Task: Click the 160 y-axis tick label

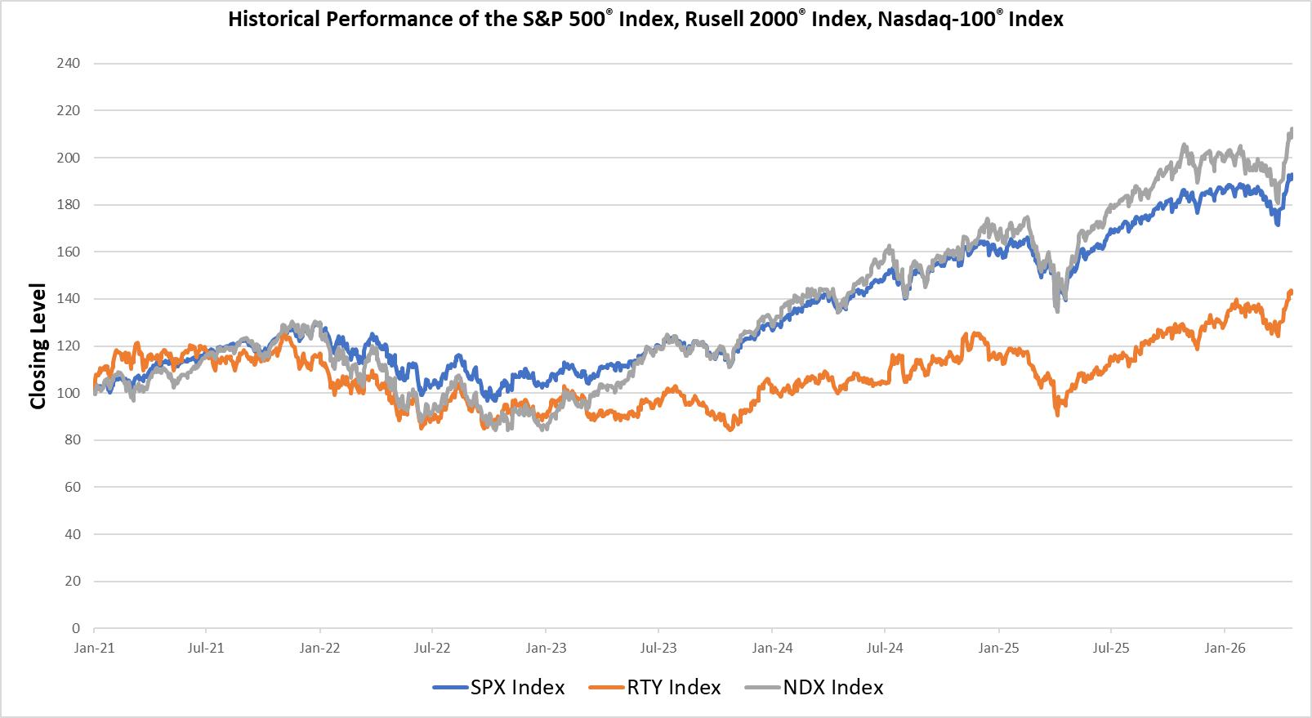Action: tap(69, 252)
